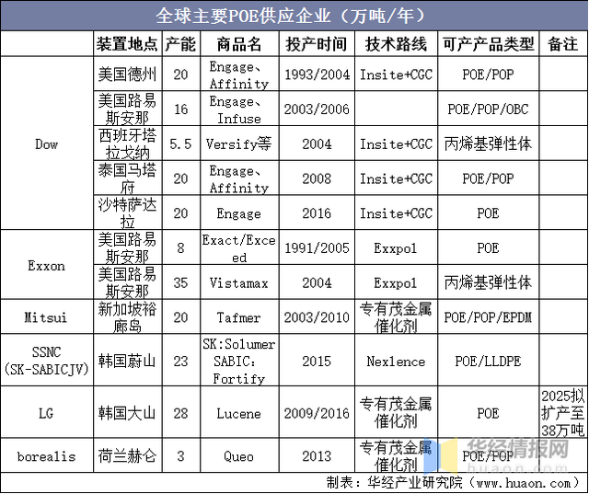Click the '韩国大山' location cell

[127, 413]
